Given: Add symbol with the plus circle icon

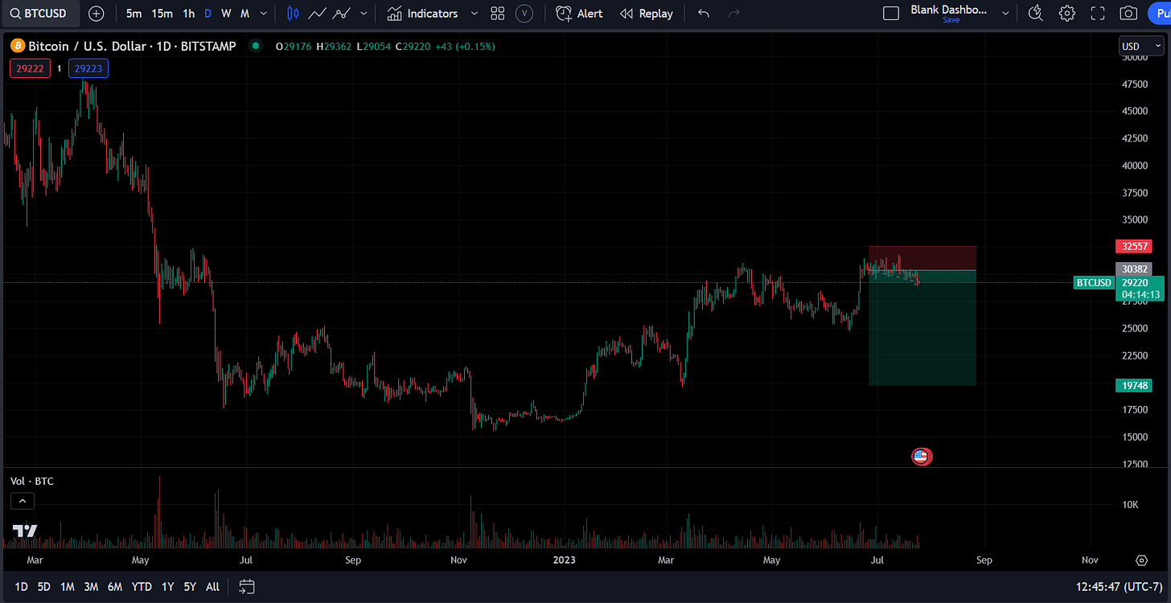Looking at the screenshot, I should (x=96, y=14).
